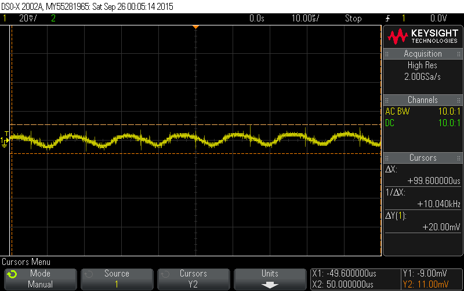Click the trigger level T marker

pos(6,134)
